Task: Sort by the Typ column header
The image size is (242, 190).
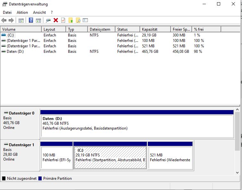Action: (77, 29)
